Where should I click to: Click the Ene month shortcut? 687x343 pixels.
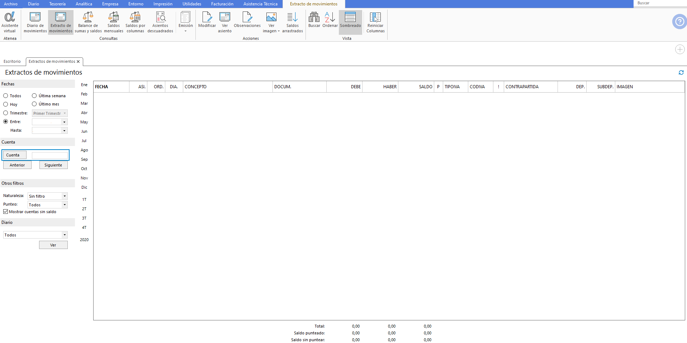(x=84, y=85)
